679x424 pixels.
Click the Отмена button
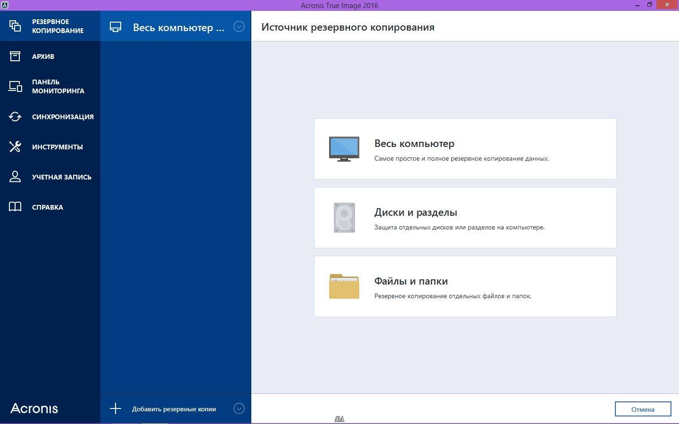[643, 409]
